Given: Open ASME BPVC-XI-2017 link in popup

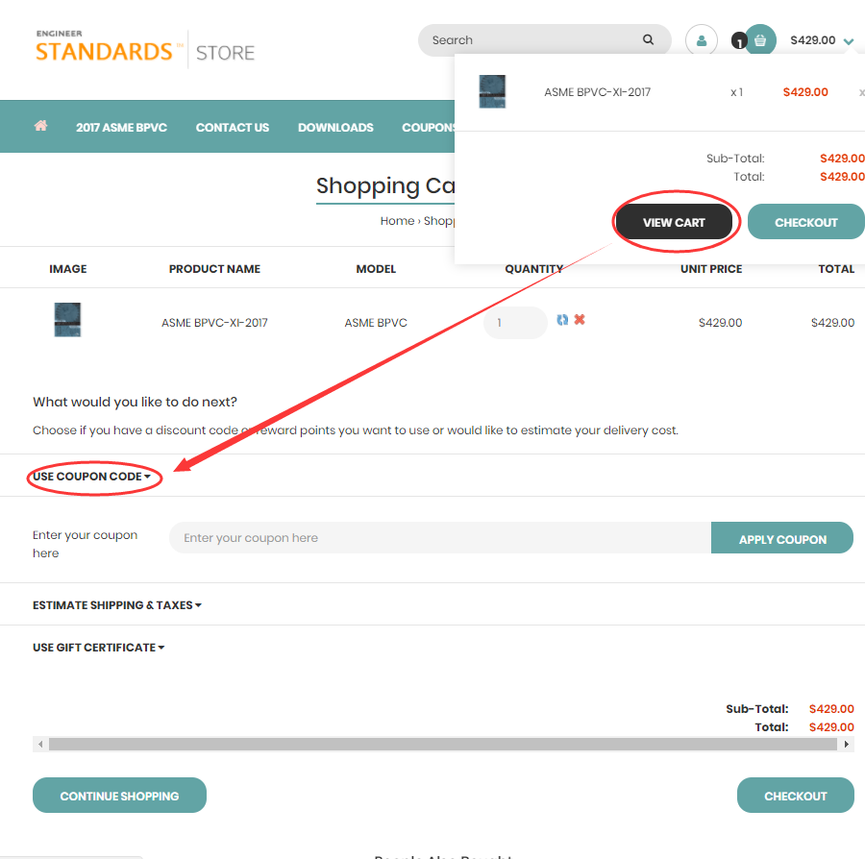Looking at the screenshot, I should tap(598, 92).
